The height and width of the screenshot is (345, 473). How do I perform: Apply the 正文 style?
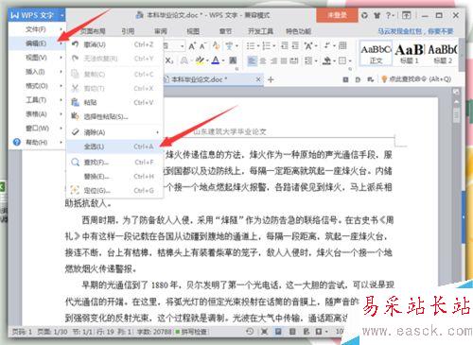tap(376, 53)
